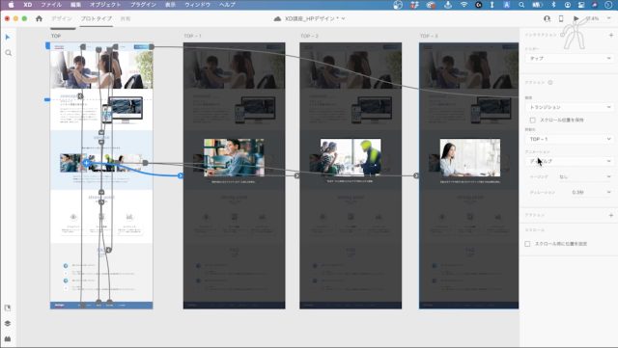Open the ヘルプ menu
Screen dimensions: 618x348
(228, 5)
